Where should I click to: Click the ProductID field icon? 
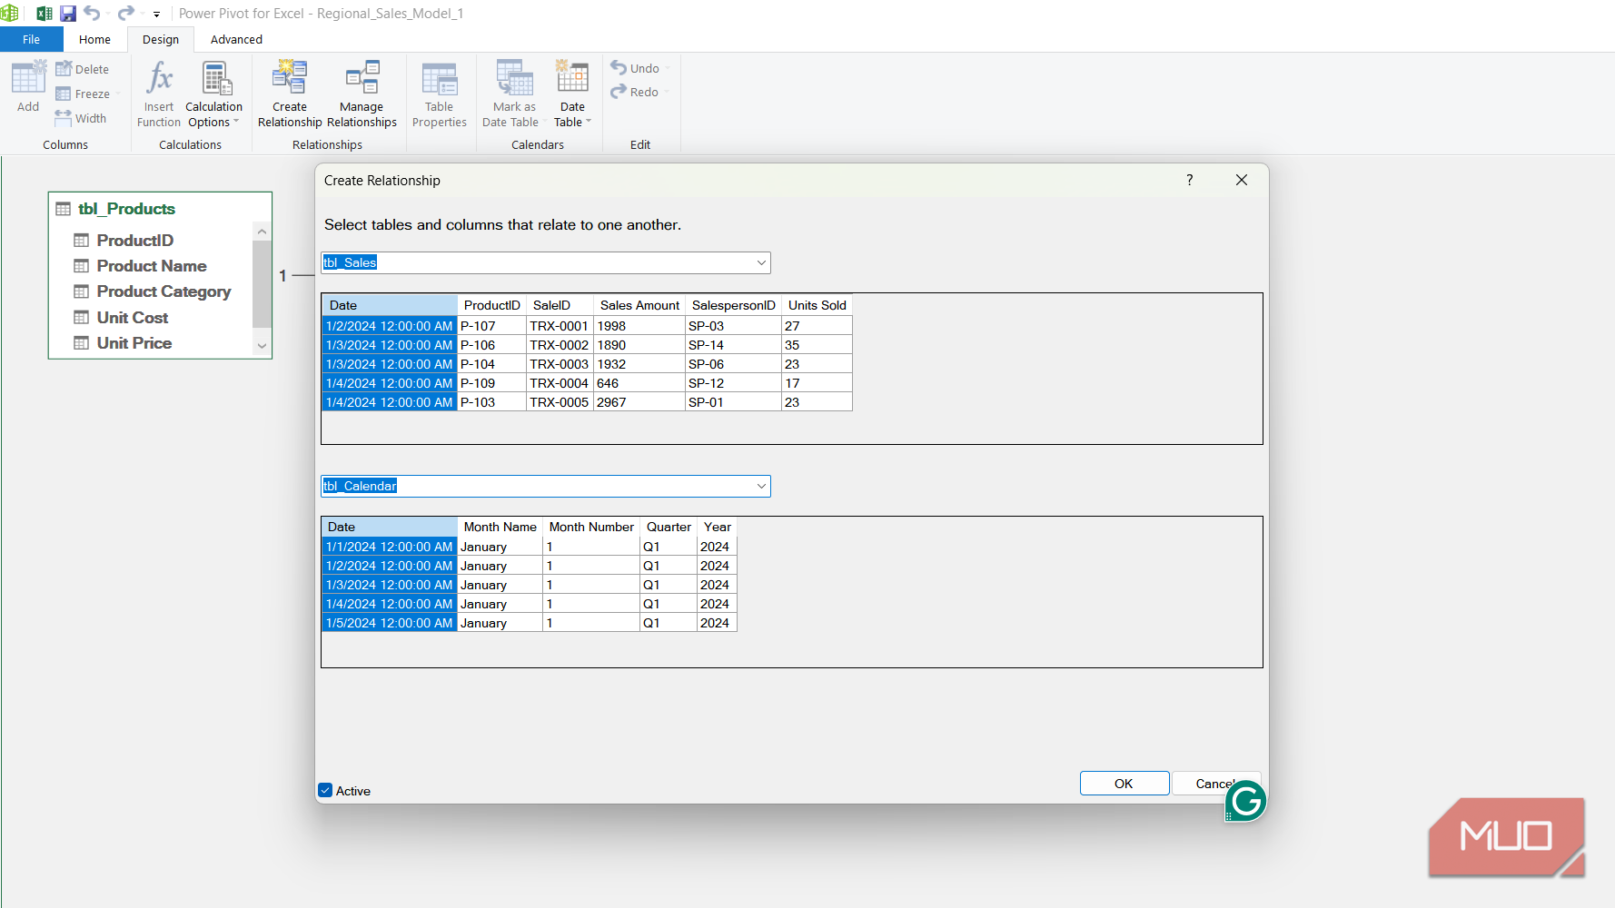tap(82, 240)
